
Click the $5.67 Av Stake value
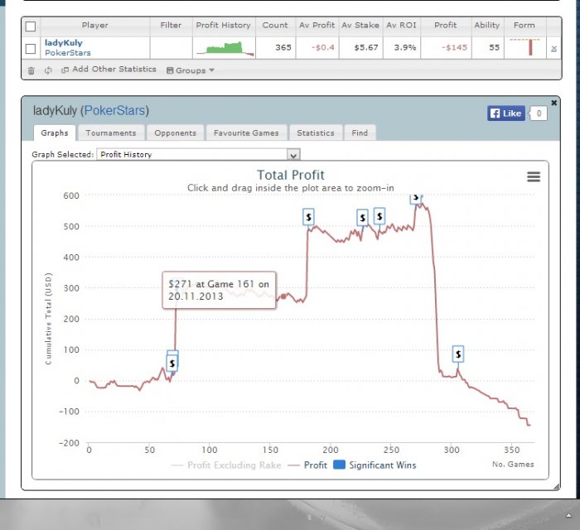[366, 47]
